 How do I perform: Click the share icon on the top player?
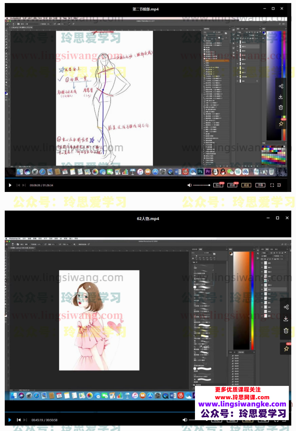pyautogui.click(x=281, y=86)
